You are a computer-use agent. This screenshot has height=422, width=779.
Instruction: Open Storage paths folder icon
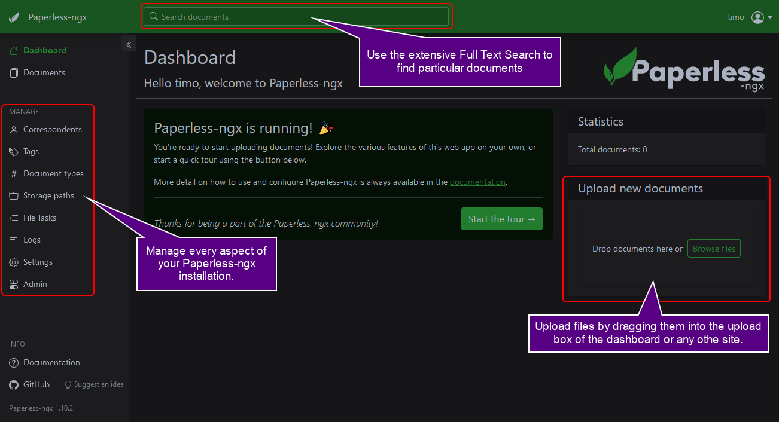pos(14,196)
